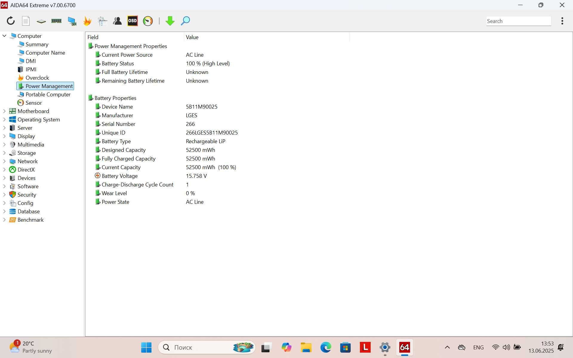Image resolution: width=573 pixels, height=358 pixels.
Task: Click the ENG language indicator
Action: coord(478,347)
